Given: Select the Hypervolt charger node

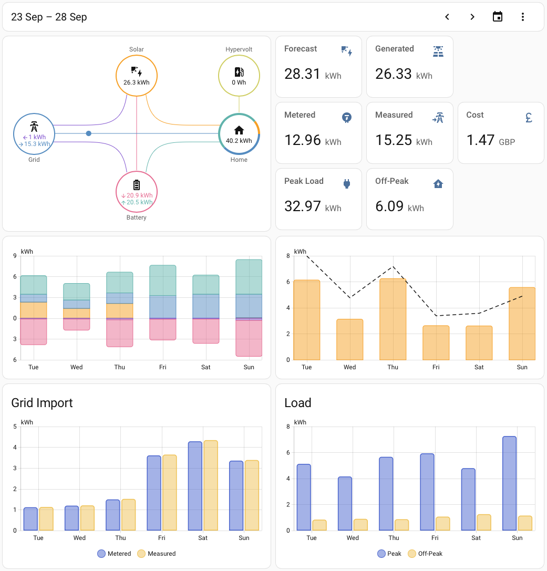Looking at the screenshot, I should point(239,76).
